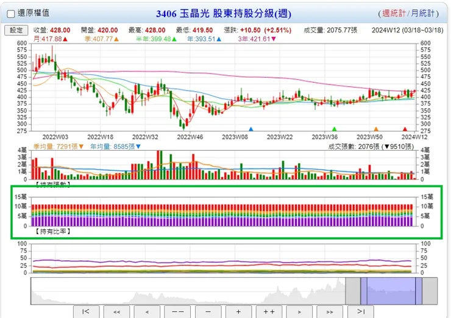Click the left handle of navigator range
The image size is (451, 318).
pyautogui.click(x=364, y=291)
